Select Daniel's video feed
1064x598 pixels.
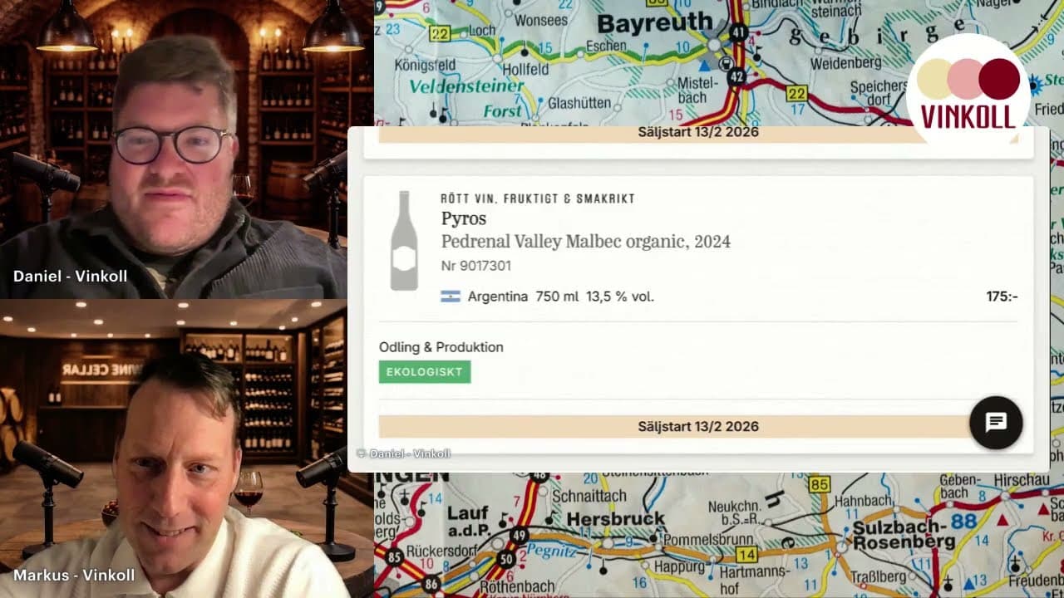click(174, 149)
